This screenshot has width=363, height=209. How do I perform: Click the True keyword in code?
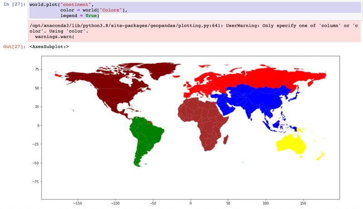(x=91, y=16)
